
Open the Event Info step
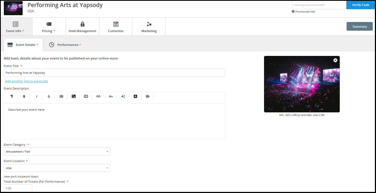pyautogui.click(x=16, y=27)
